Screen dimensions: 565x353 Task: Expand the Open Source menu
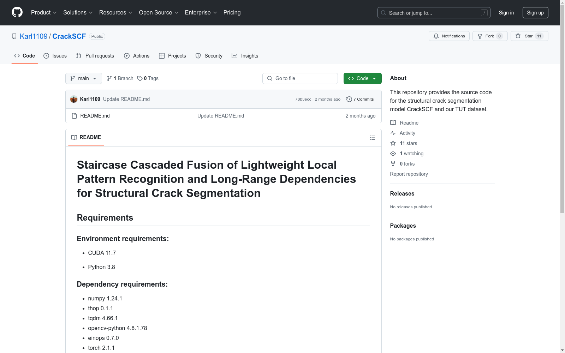[159, 12]
